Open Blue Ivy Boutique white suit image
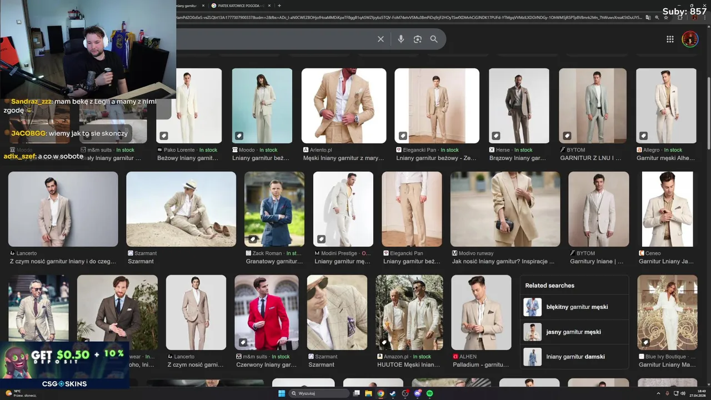The height and width of the screenshot is (400, 711). tap(667, 312)
